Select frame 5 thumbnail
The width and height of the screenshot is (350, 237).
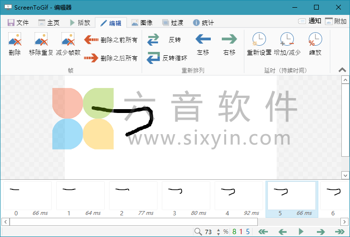(291, 196)
